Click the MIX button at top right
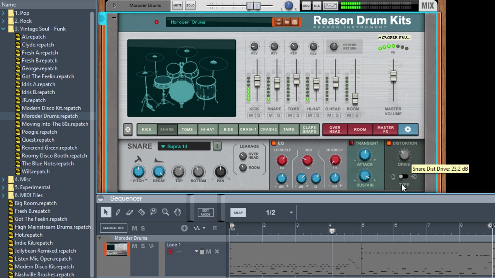Image resolution: width=495 pixels, height=278 pixels. (428, 5)
